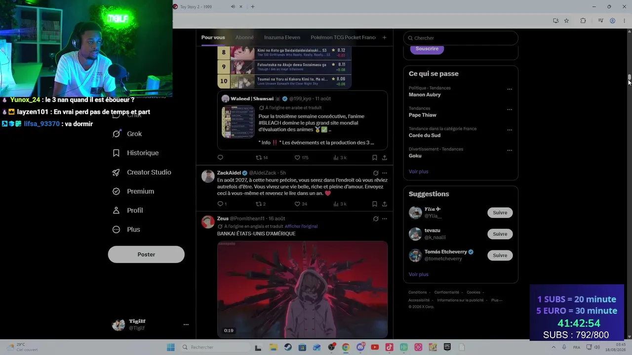Open the quoted Waleed Shunsui post image

238,121
